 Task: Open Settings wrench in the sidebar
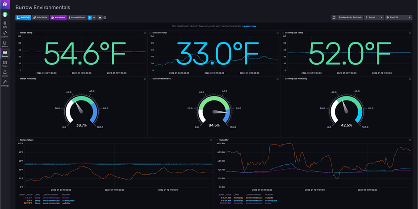click(5, 83)
